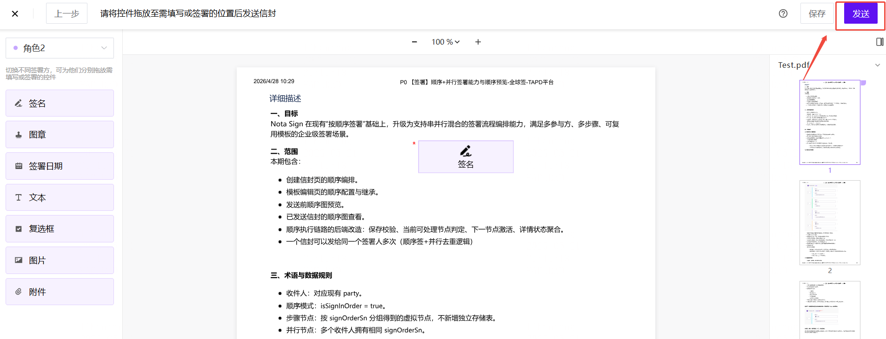Screen dimensions: 886x339
Task: Click the pen icon of 签名
Action: (19, 103)
